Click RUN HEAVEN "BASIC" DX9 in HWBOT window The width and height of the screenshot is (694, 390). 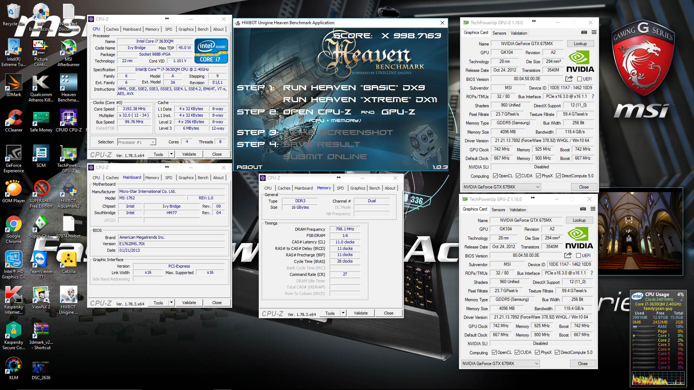click(354, 88)
